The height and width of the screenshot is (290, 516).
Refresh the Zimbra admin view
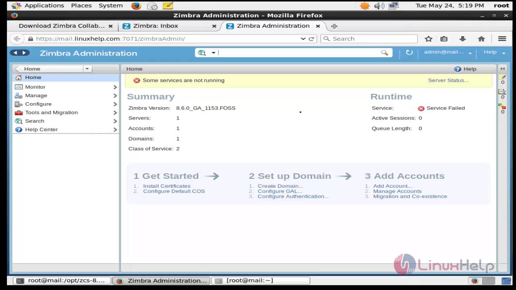409,52
